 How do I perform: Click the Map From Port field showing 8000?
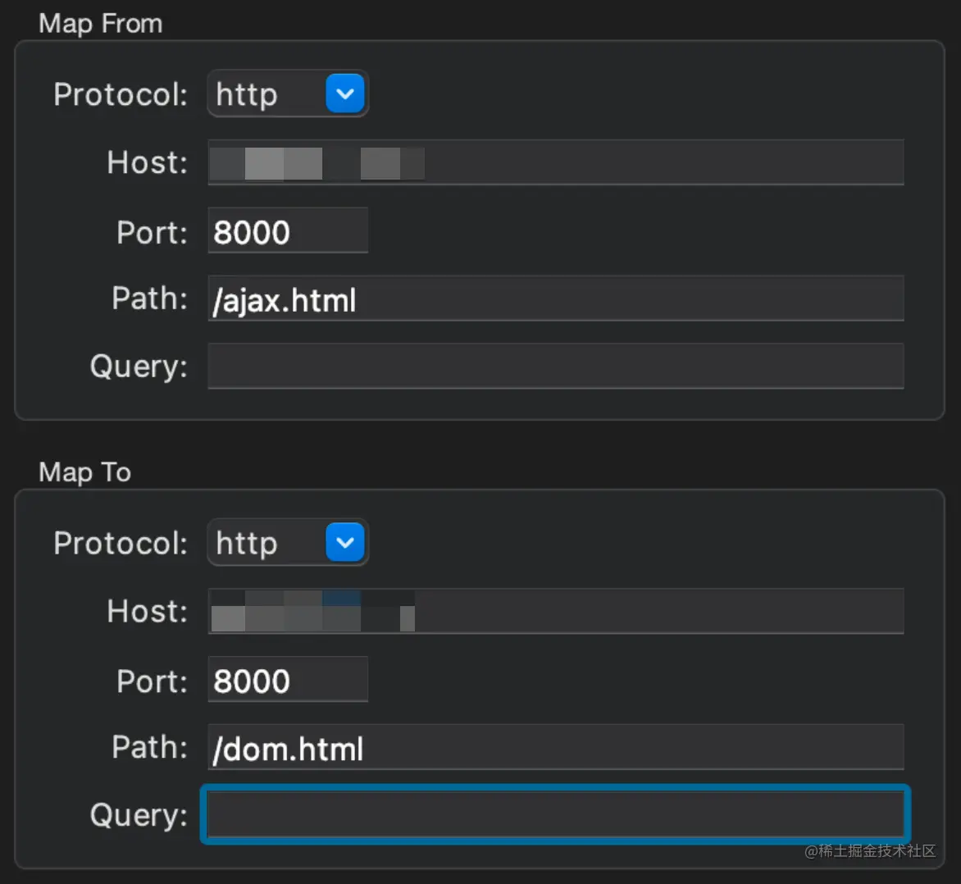point(287,232)
